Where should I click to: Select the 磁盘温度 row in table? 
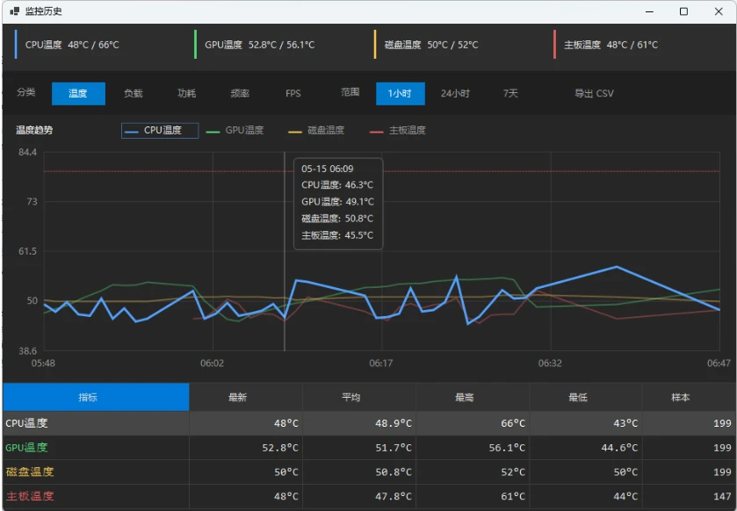point(369,472)
